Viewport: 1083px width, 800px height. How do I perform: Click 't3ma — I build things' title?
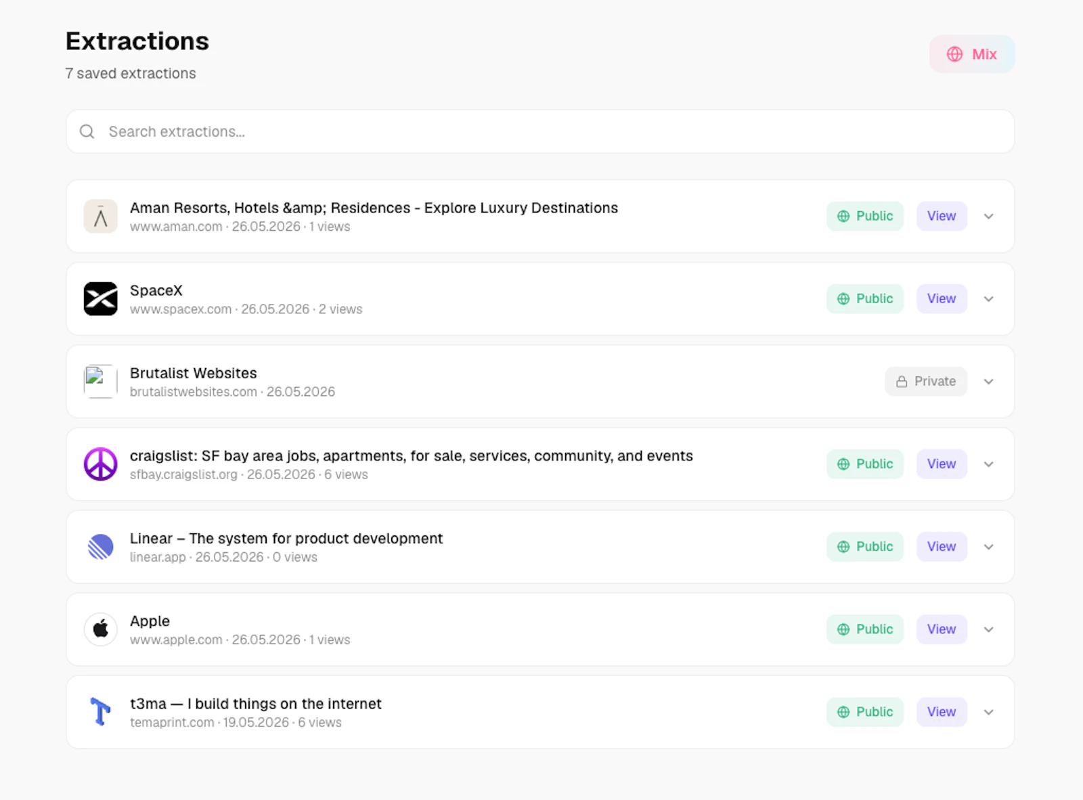pos(256,704)
